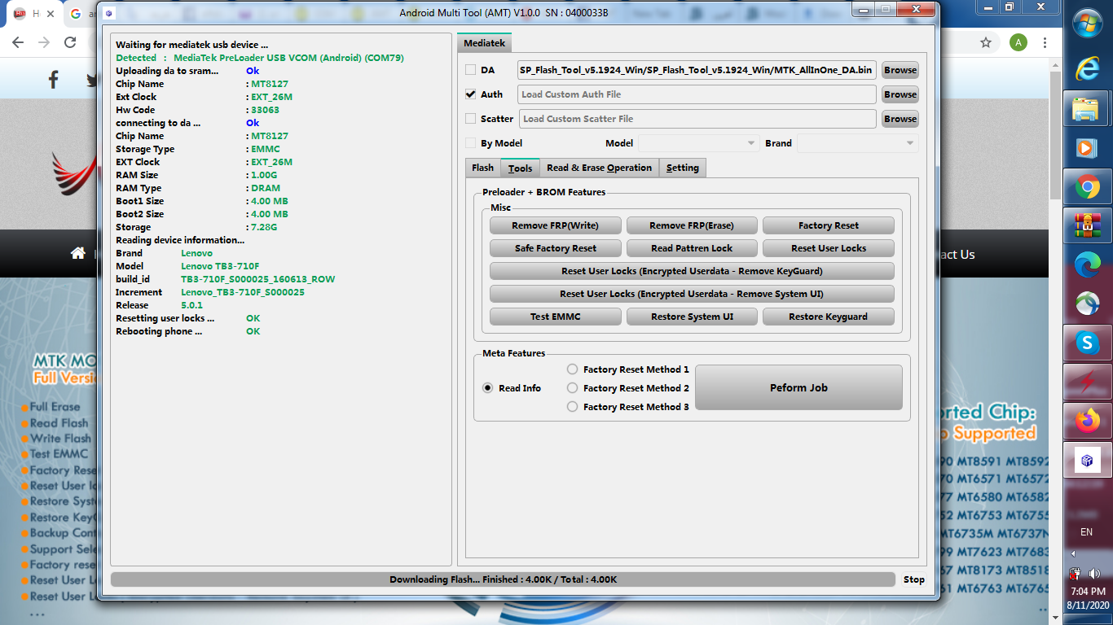This screenshot has width=1113, height=625.
Task: Click Restore System UI
Action: pos(692,317)
